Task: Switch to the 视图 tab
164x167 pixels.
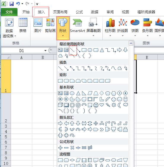Action: pos(125,12)
